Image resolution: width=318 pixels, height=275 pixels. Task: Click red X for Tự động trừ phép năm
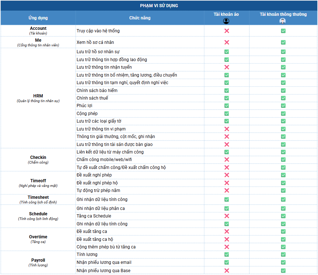click(x=227, y=191)
